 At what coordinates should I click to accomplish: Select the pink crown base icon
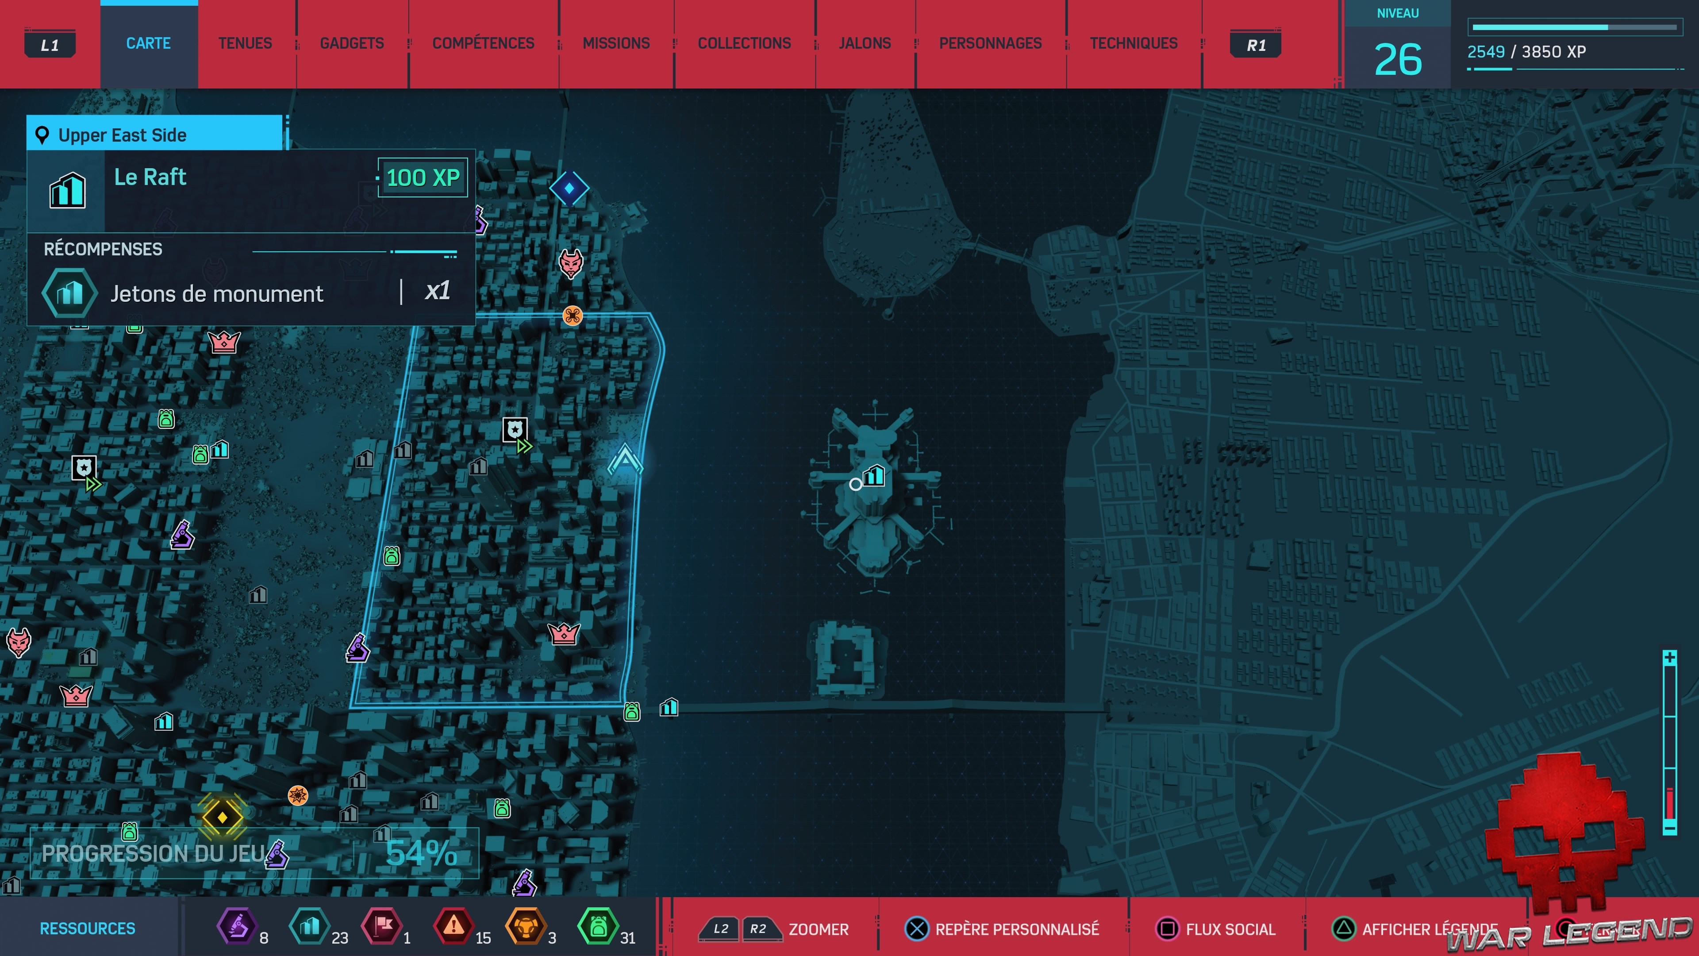(x=564, y=635)
